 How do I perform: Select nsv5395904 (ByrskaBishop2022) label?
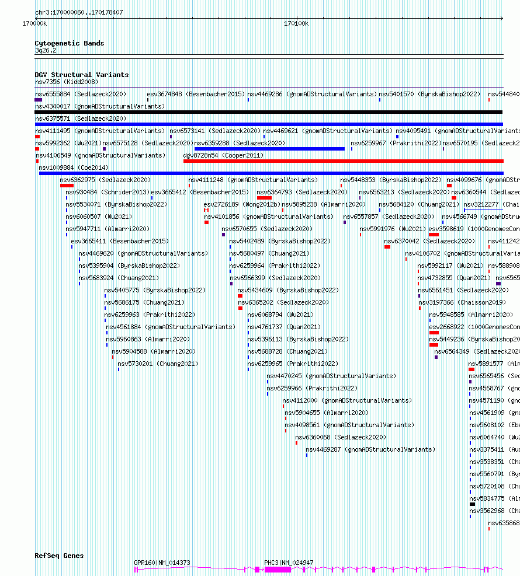[129, 266]
